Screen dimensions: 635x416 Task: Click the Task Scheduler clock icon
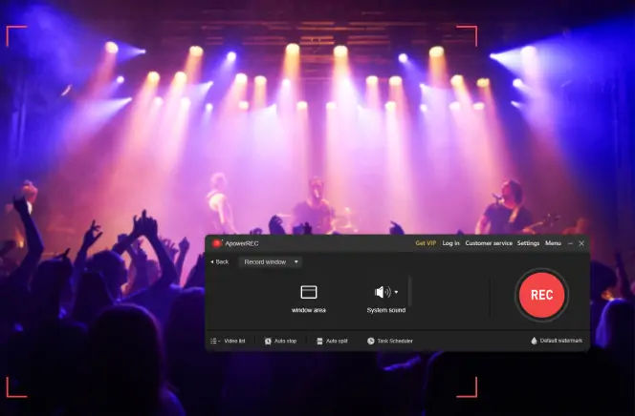pyautogui.click(x=370, y=341)
